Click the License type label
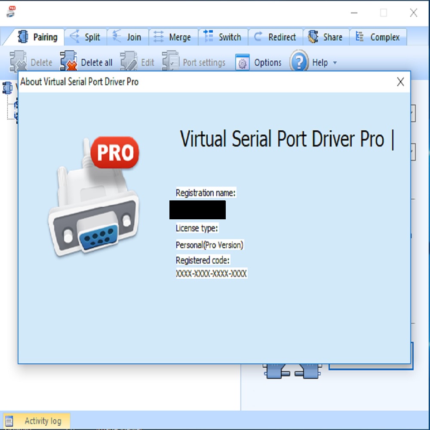Screen dimensions: 430x430 [x=197, y=228]
